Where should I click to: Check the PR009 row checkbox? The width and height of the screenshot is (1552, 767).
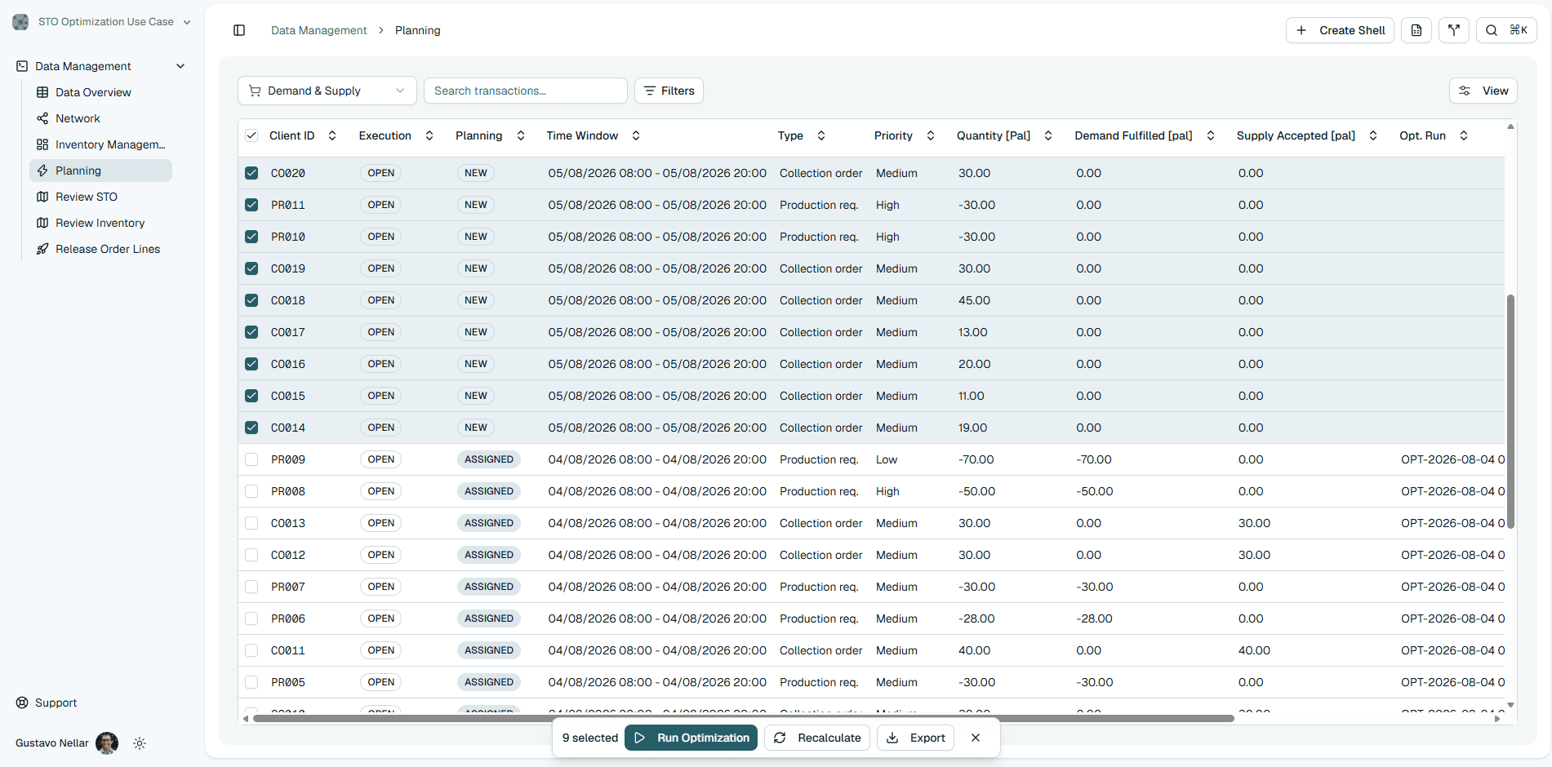pyautogui.click(x=251, y=459)
